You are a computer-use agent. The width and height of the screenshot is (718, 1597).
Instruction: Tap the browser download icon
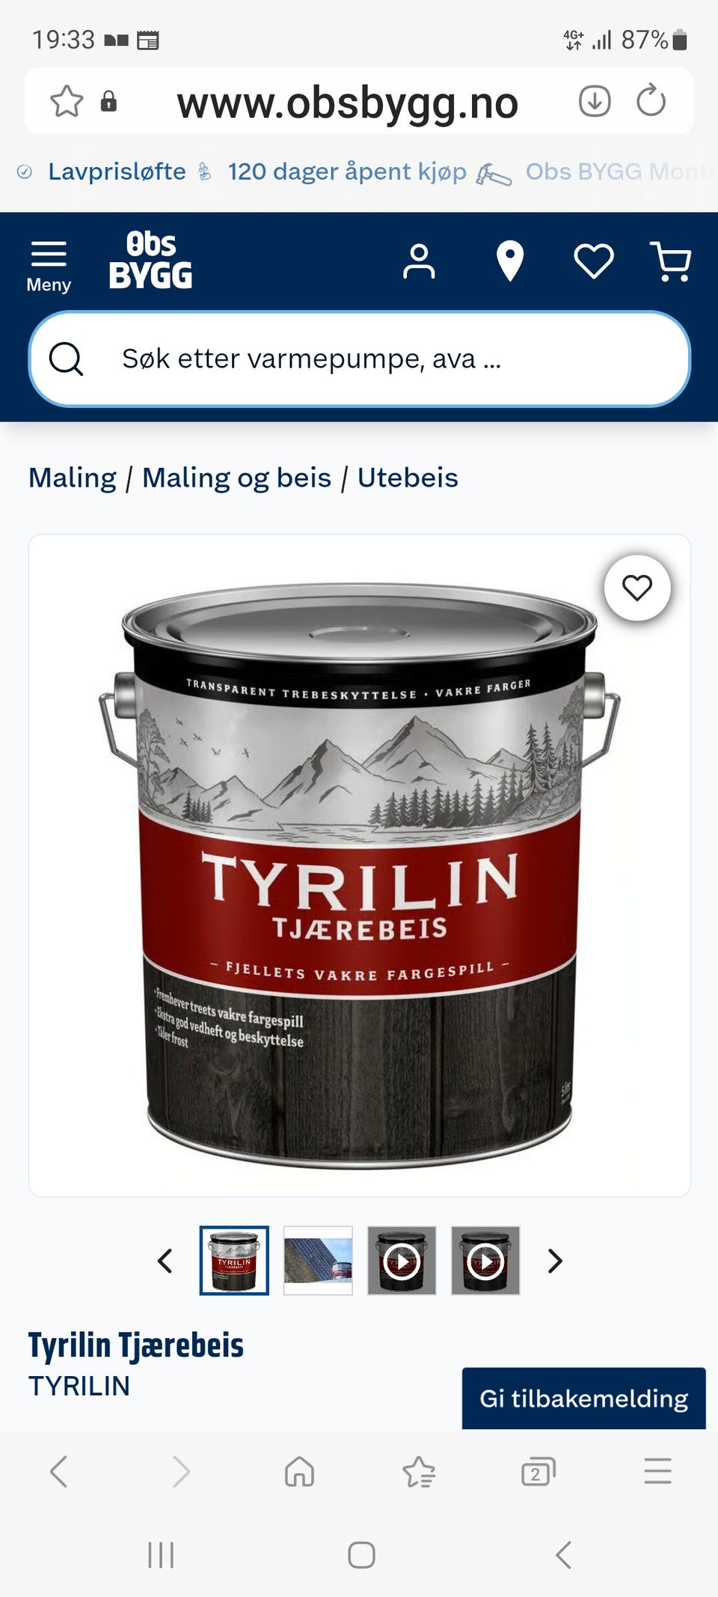point(595,100)
